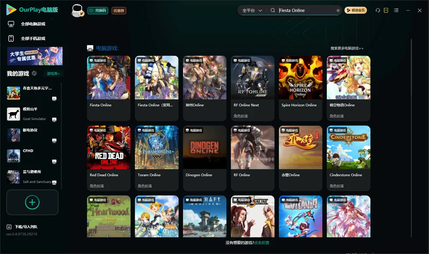This screenshot has height=254, width=429.
Task: Add a new game with plus button
Action: tap(32, 202)
